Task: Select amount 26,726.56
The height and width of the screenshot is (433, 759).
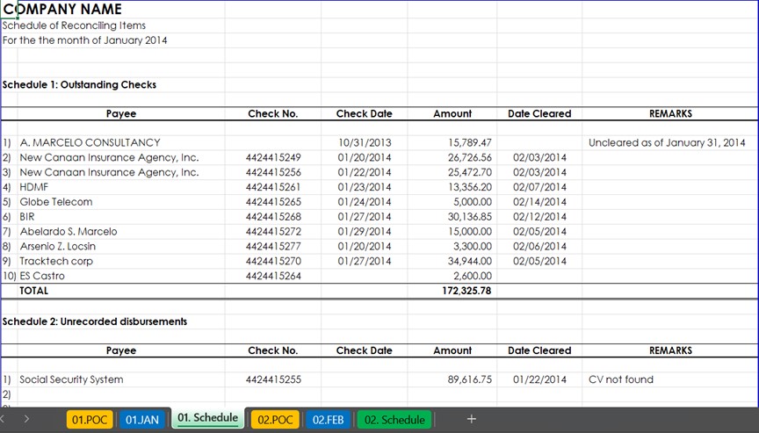Action: pos(469,158)
